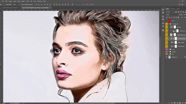Filter layers by adjustment layers icon
The image size is (186, 104).
[x=178, y=12]
